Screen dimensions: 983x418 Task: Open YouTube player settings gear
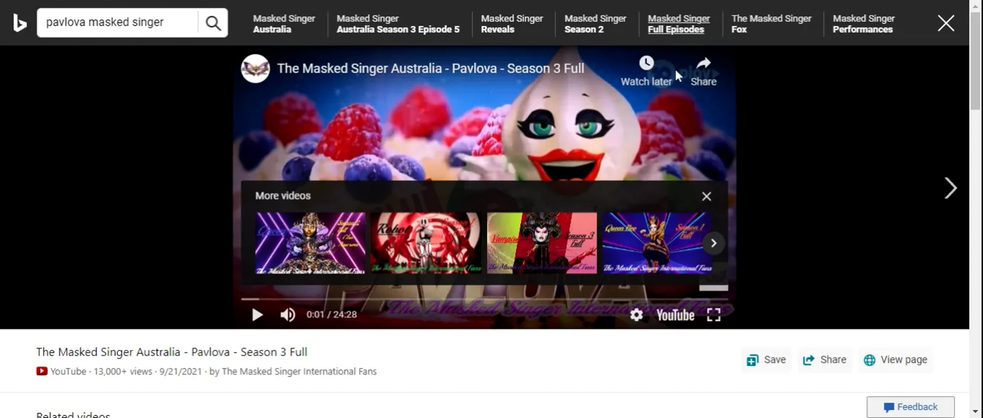click(636, 315)
